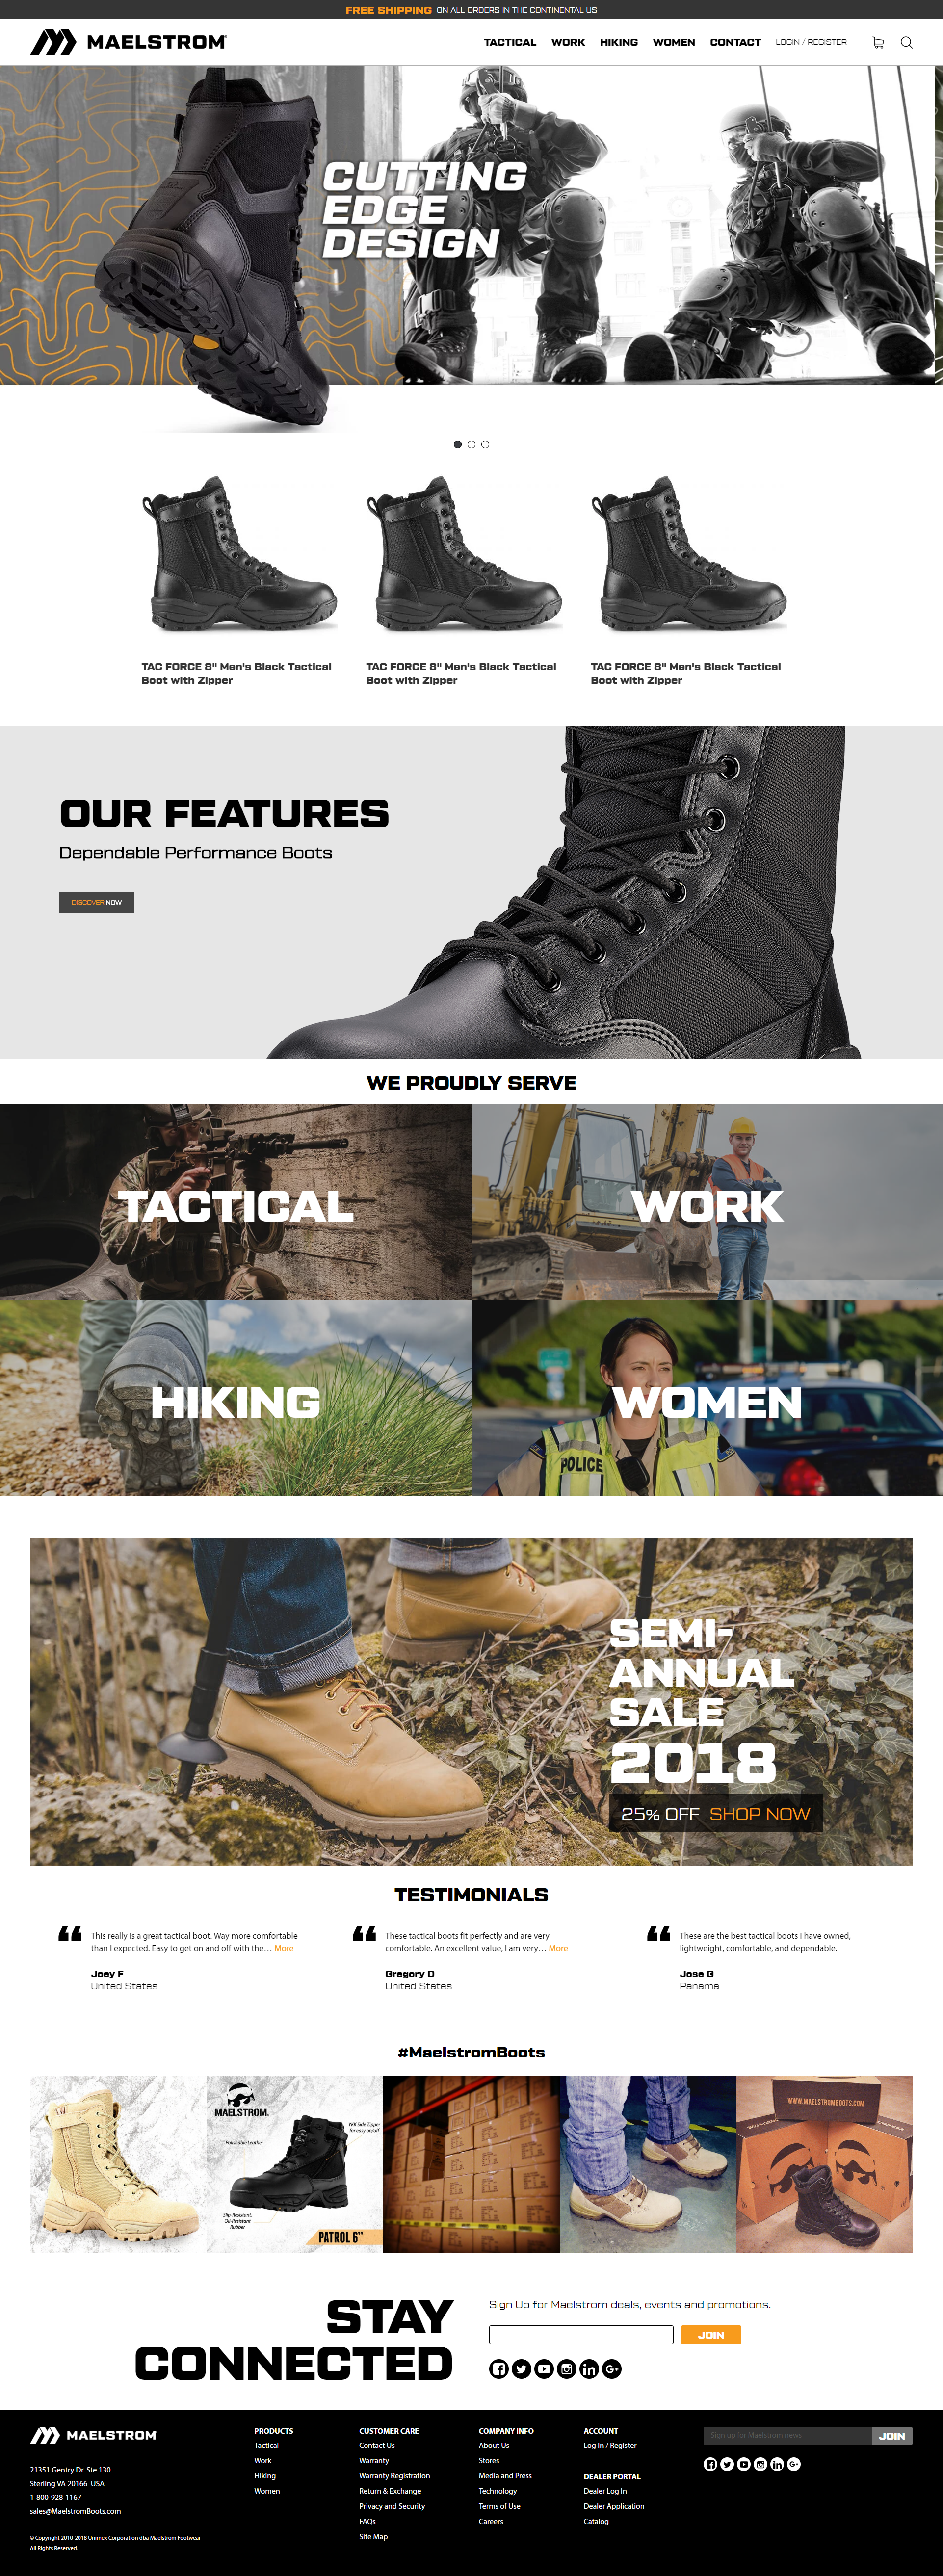Select the first hero carousel dot
The height and width of the screenshot is (2576, 943).
point(458,444)
